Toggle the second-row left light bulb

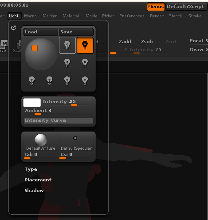[67, 63]
